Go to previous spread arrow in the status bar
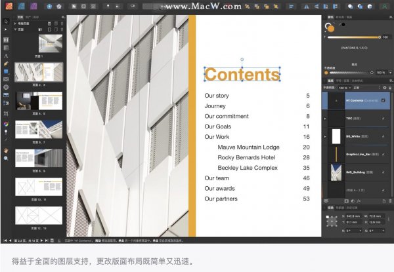This screenshot has width=394, height=272. [10, 241]
